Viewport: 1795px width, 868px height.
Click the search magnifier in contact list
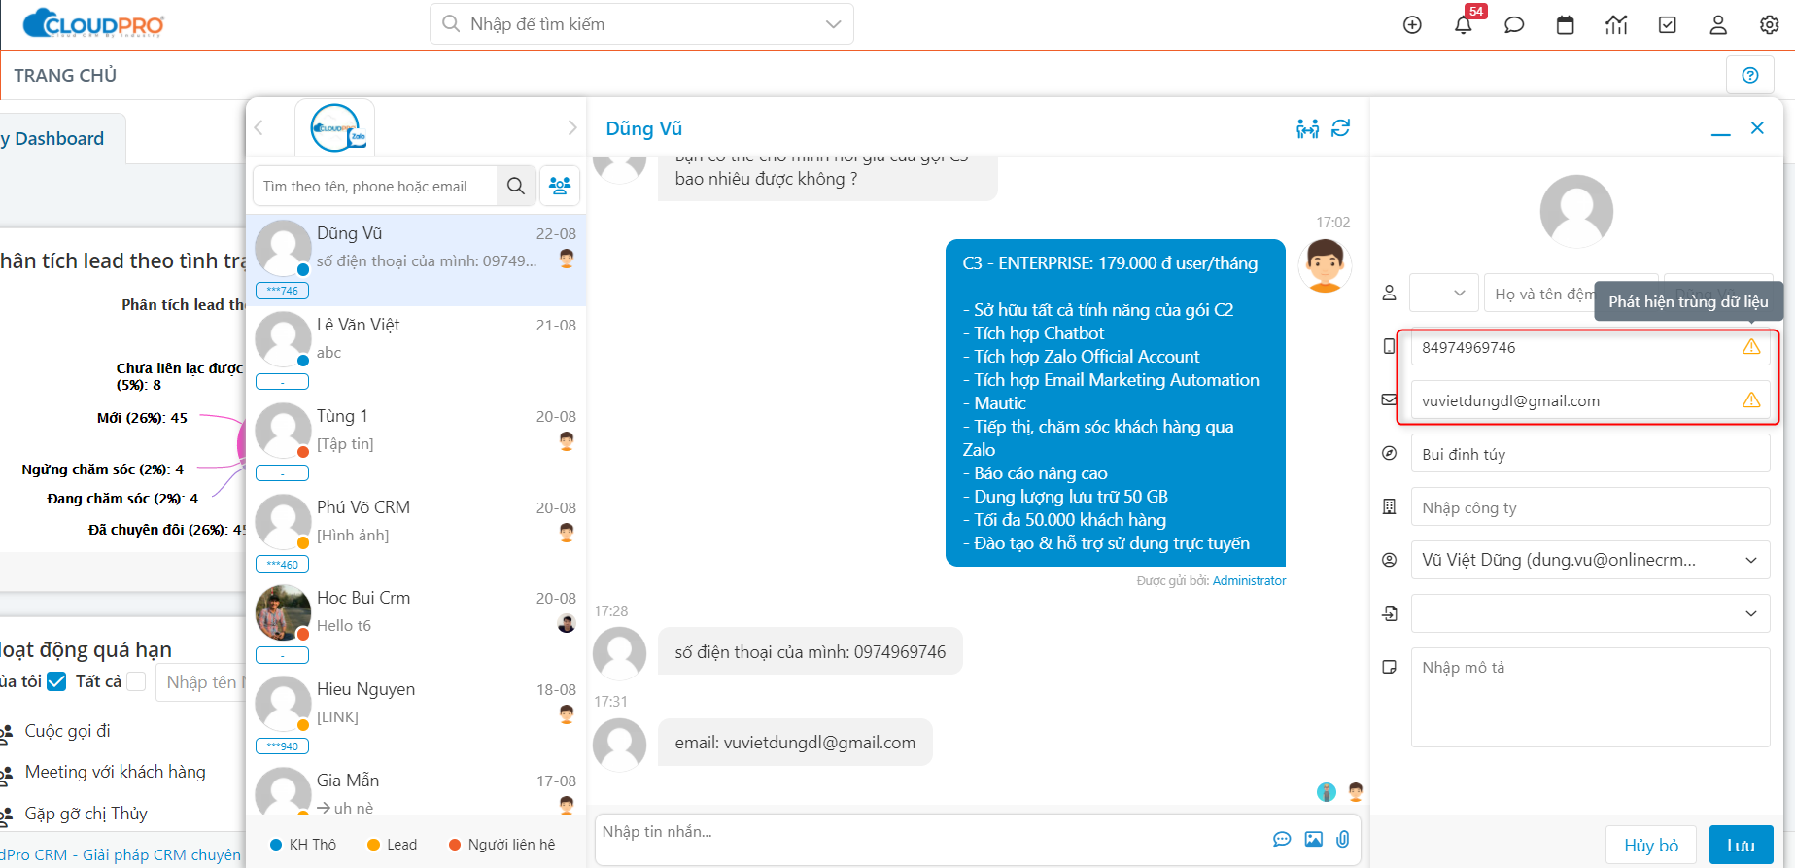click(x=516, y=186)
